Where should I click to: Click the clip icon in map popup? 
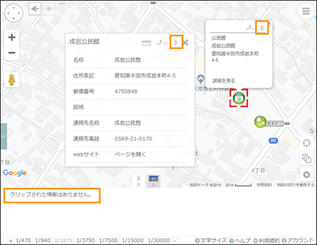pos(262,28)
